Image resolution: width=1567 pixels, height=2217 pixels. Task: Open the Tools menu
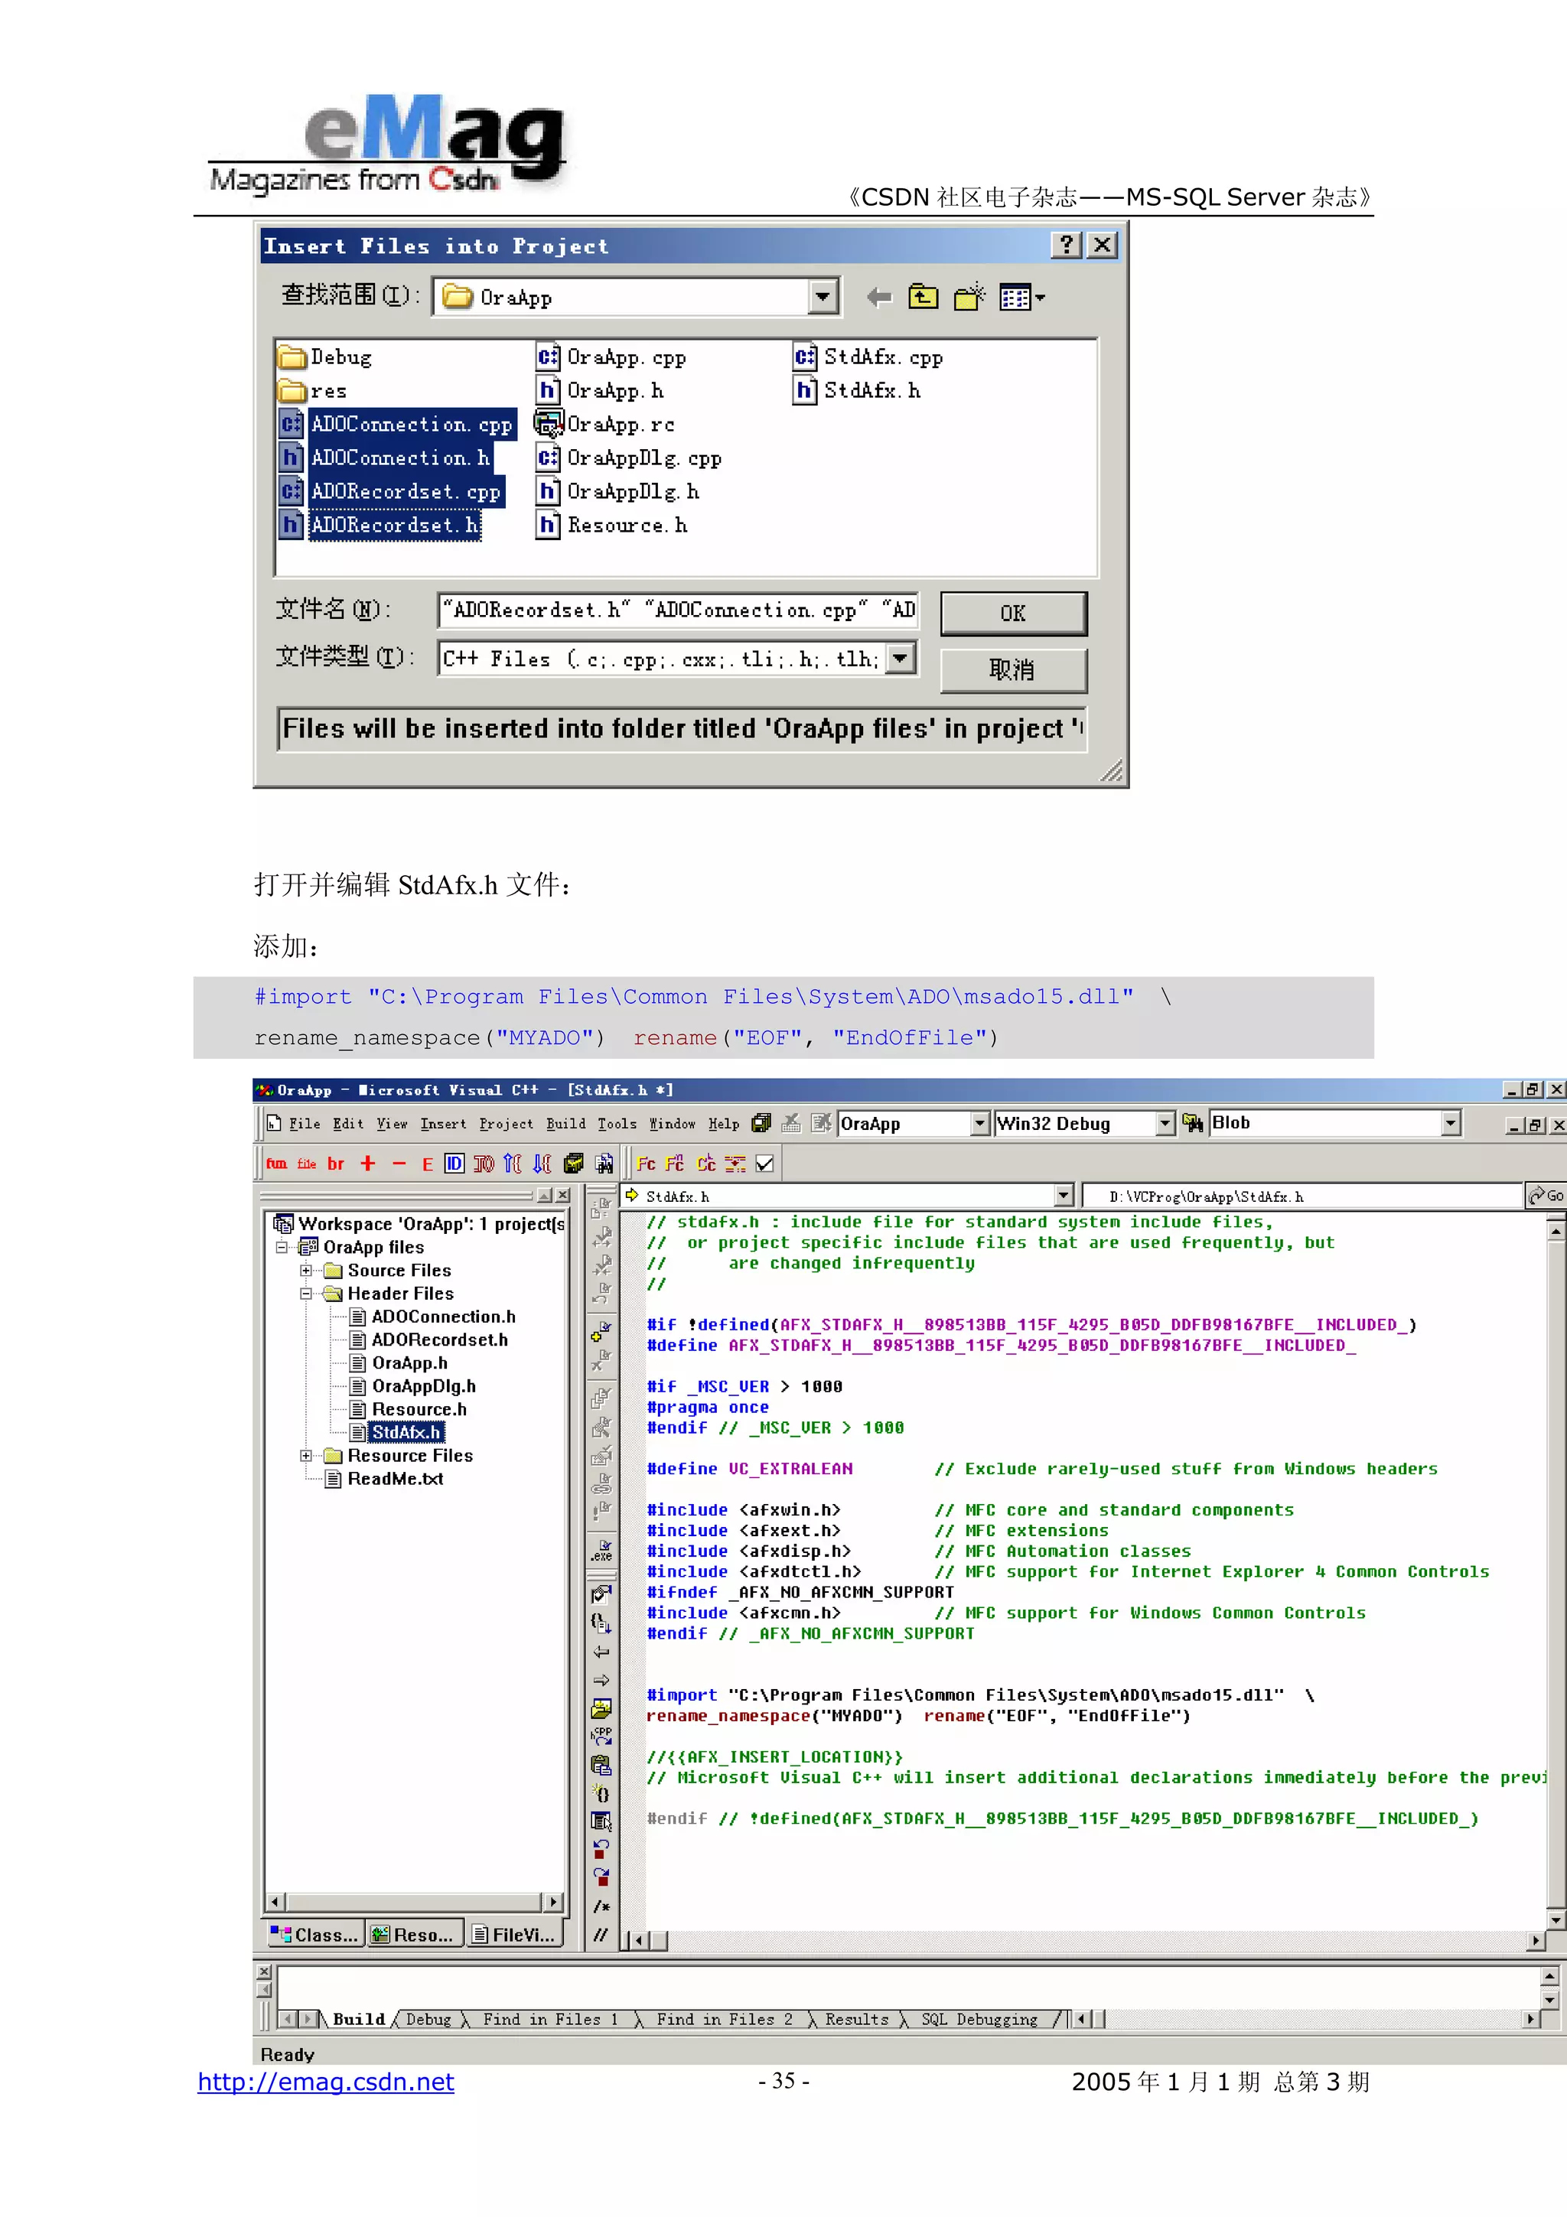pyautogui.click(x=617, y=1124)
